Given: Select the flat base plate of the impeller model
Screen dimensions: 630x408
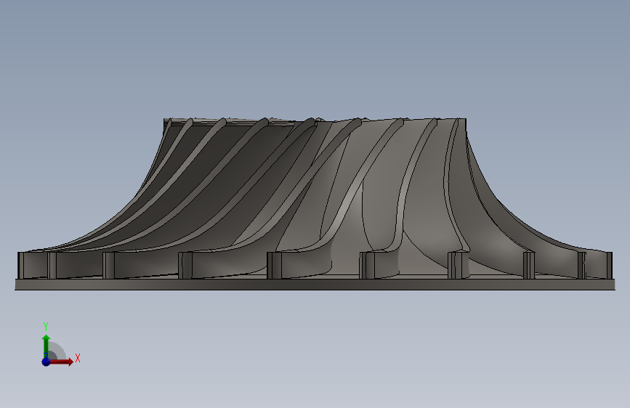Looking at the screenshot, I should (315, 285).
